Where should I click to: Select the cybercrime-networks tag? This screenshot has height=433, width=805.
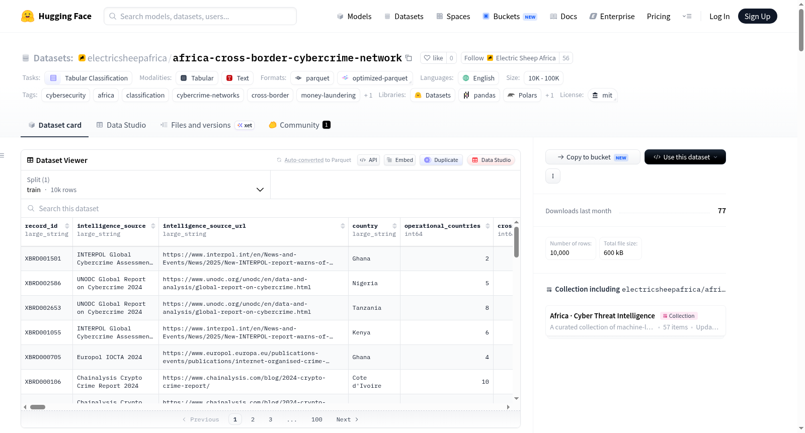coord(208,95)
